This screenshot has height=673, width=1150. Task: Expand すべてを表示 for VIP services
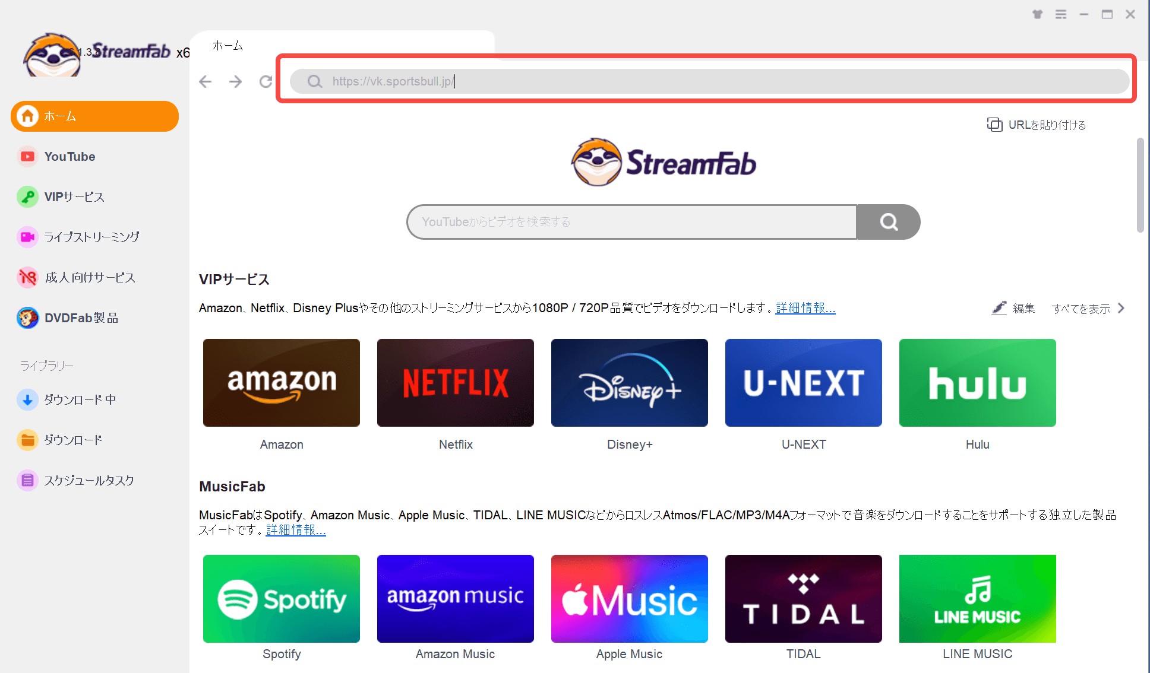click(1088, 309)
